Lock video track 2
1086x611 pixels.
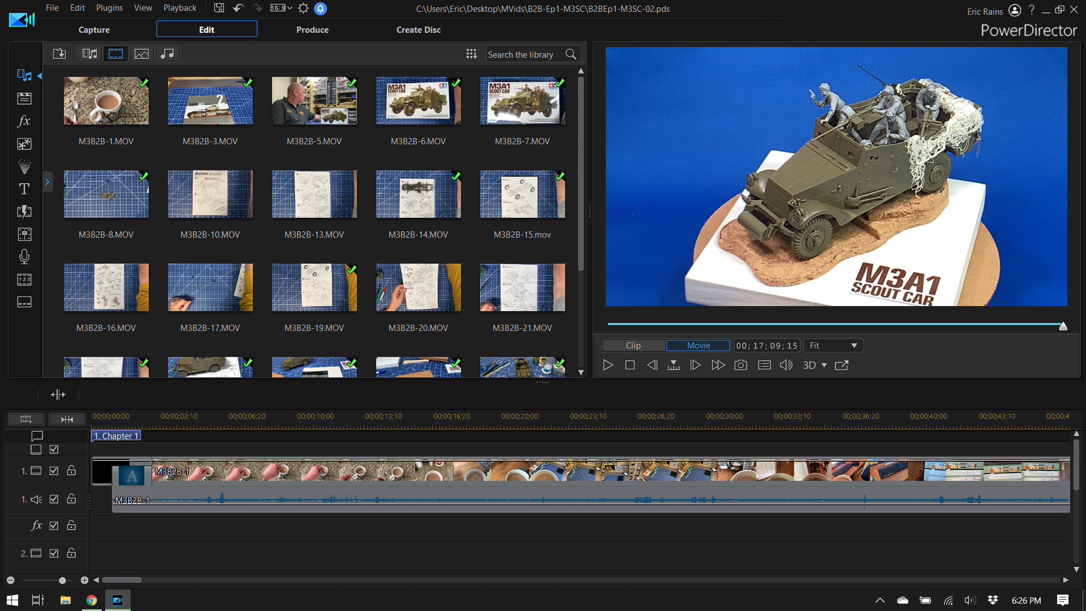[71, 553]
